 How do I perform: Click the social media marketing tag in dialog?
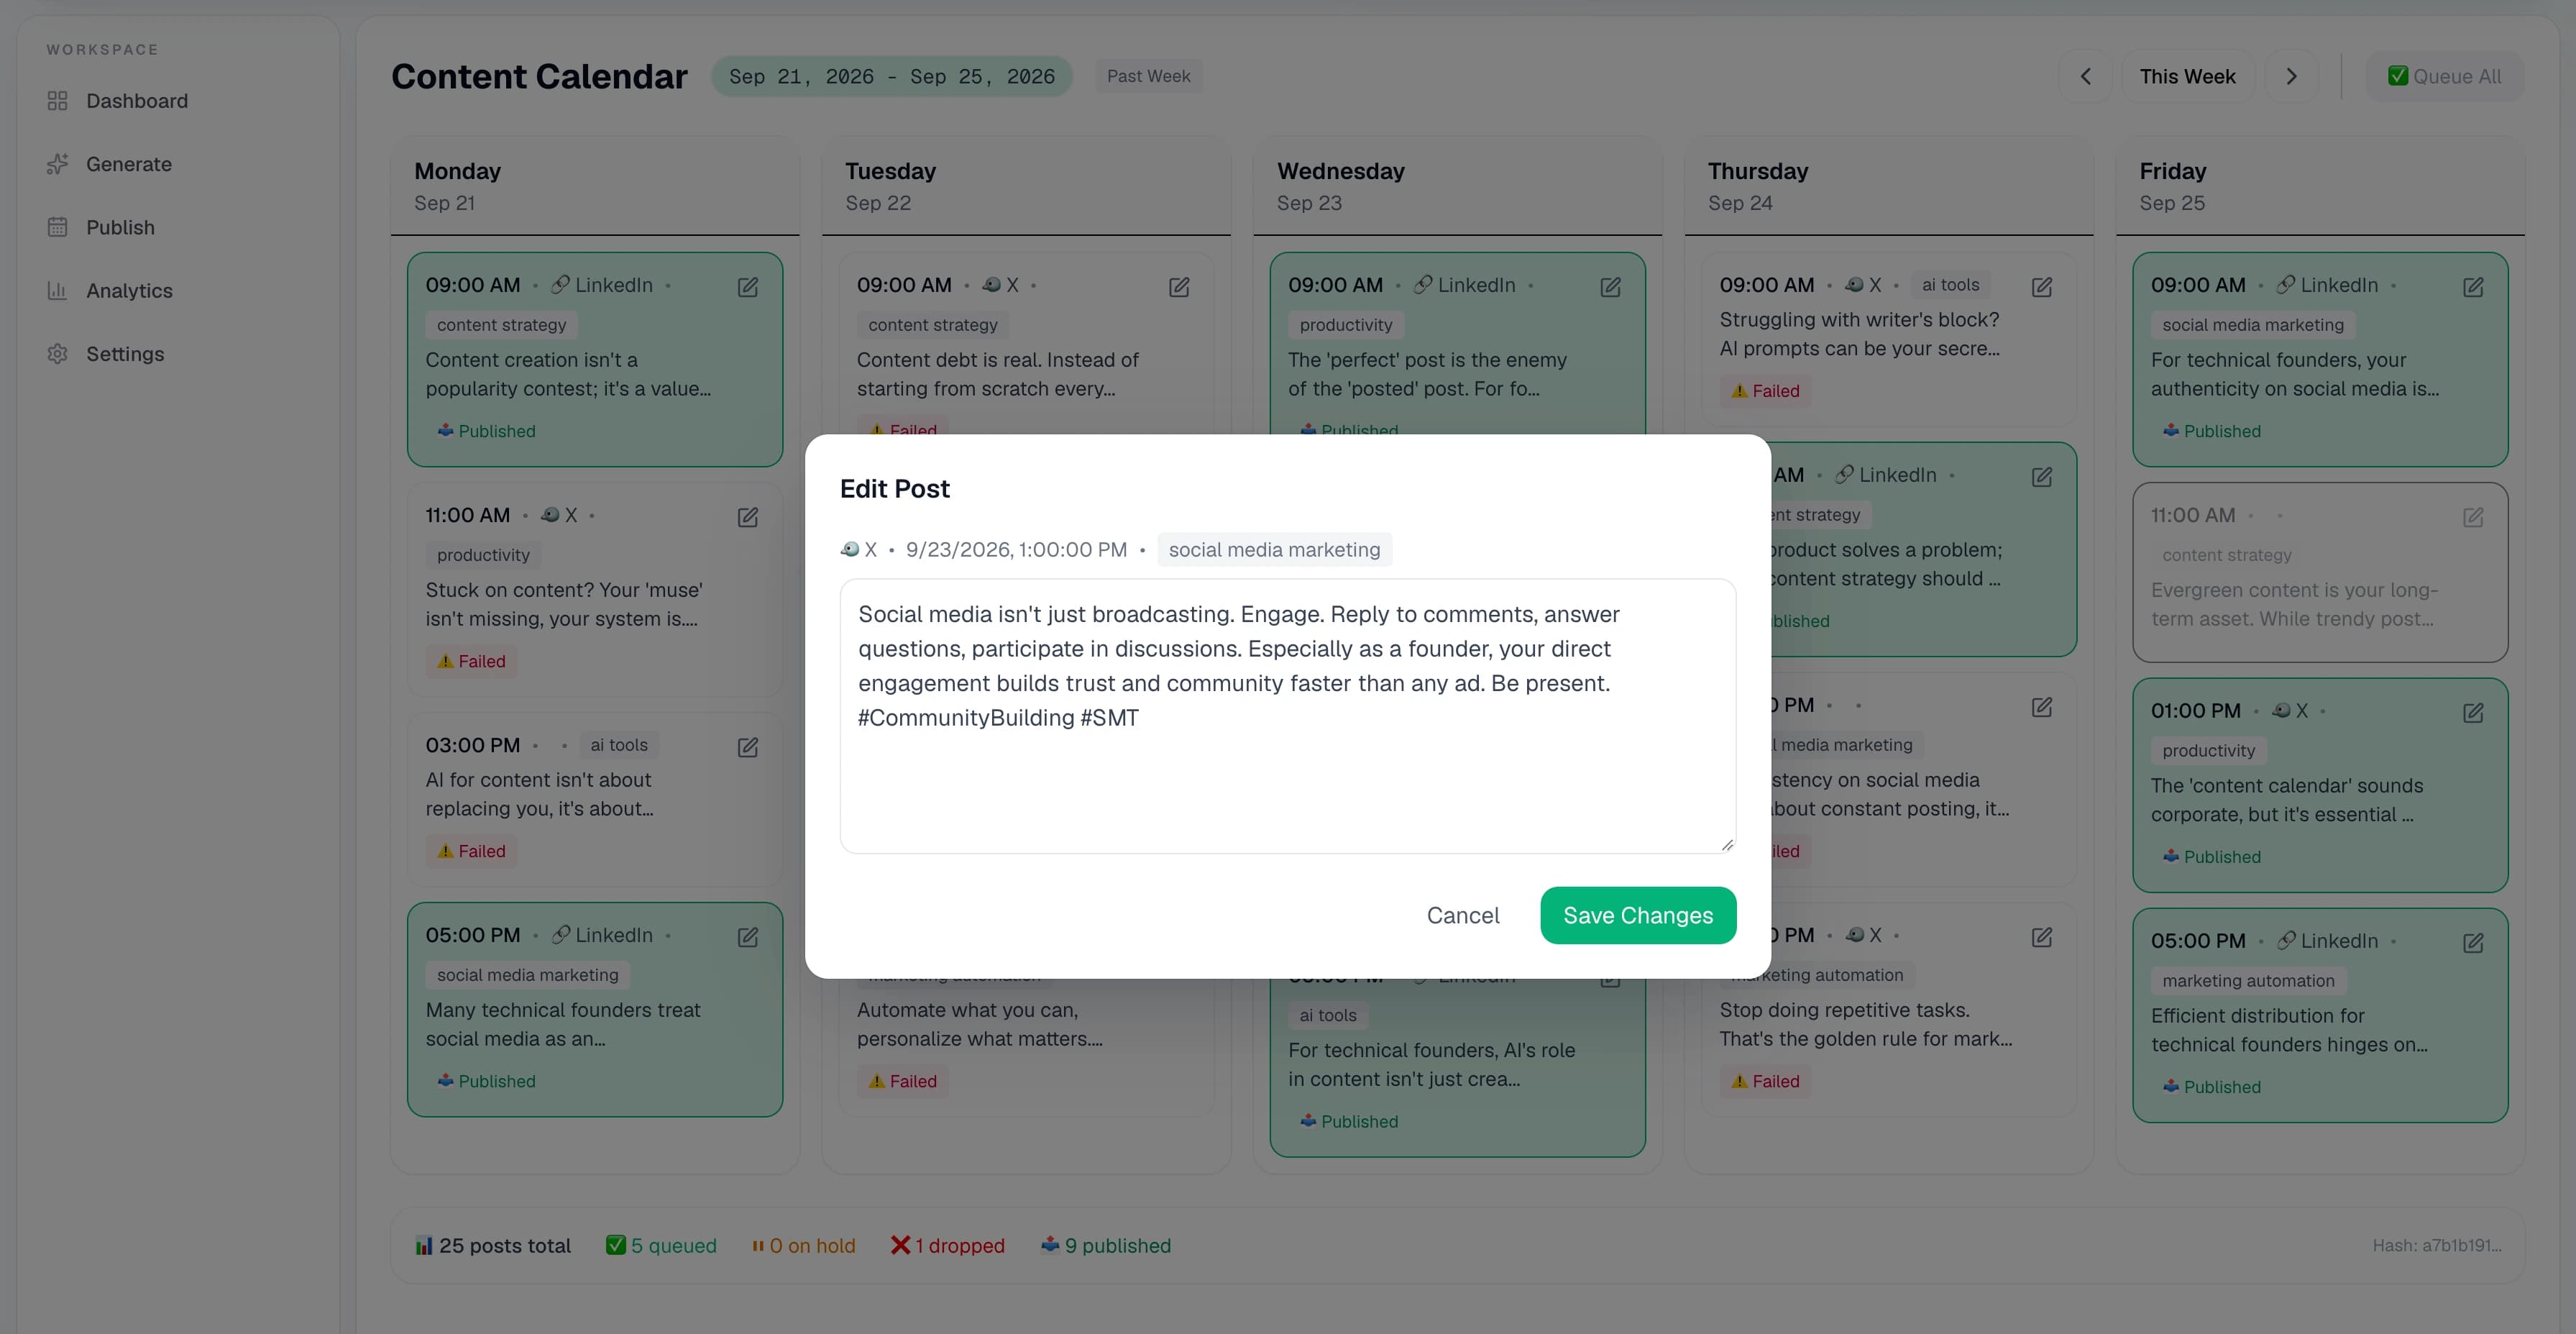(x=1274, y=549)
